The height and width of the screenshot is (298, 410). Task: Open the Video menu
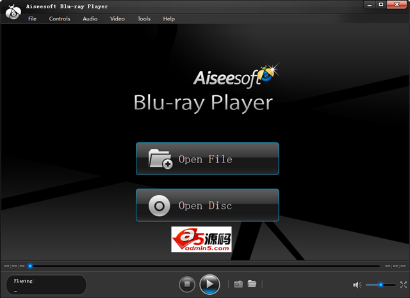click(x=117, y=19)
